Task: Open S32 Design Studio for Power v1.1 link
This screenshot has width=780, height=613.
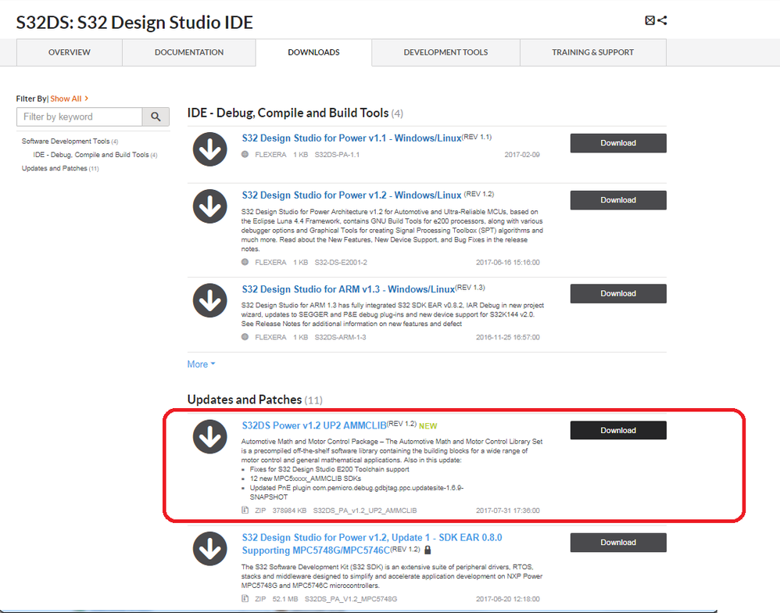Action: point(352,138)
